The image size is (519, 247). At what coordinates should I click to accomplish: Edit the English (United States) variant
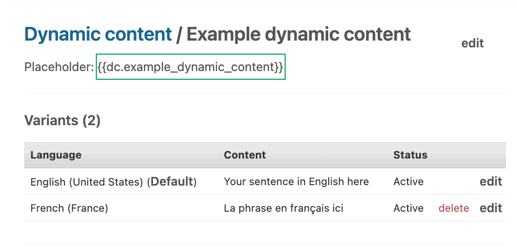491,181
